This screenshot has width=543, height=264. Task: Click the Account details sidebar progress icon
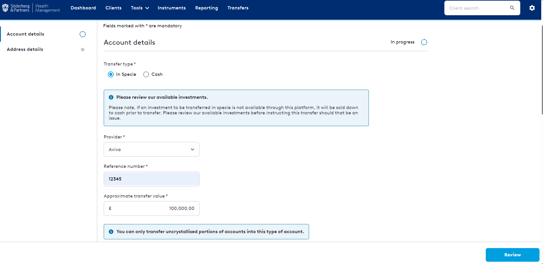coord(82,34)
